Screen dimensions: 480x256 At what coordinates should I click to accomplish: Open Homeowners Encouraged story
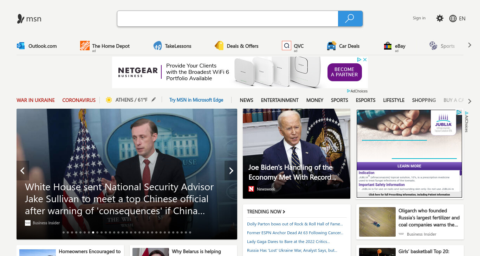point(90,251)
